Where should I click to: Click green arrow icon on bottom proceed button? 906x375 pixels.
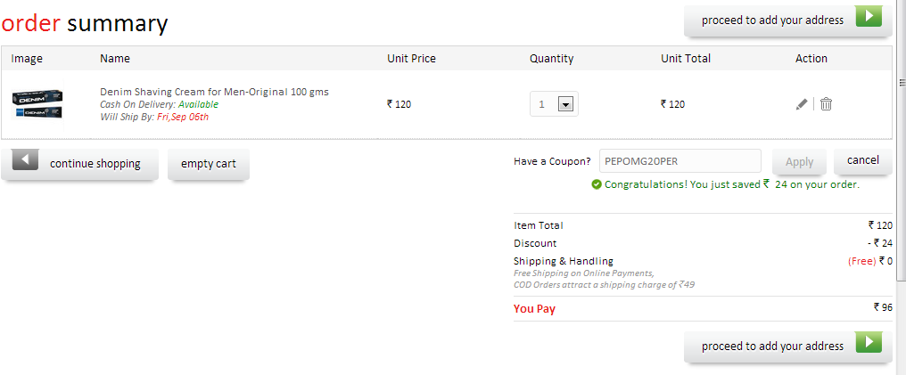[x=869, y=342]
